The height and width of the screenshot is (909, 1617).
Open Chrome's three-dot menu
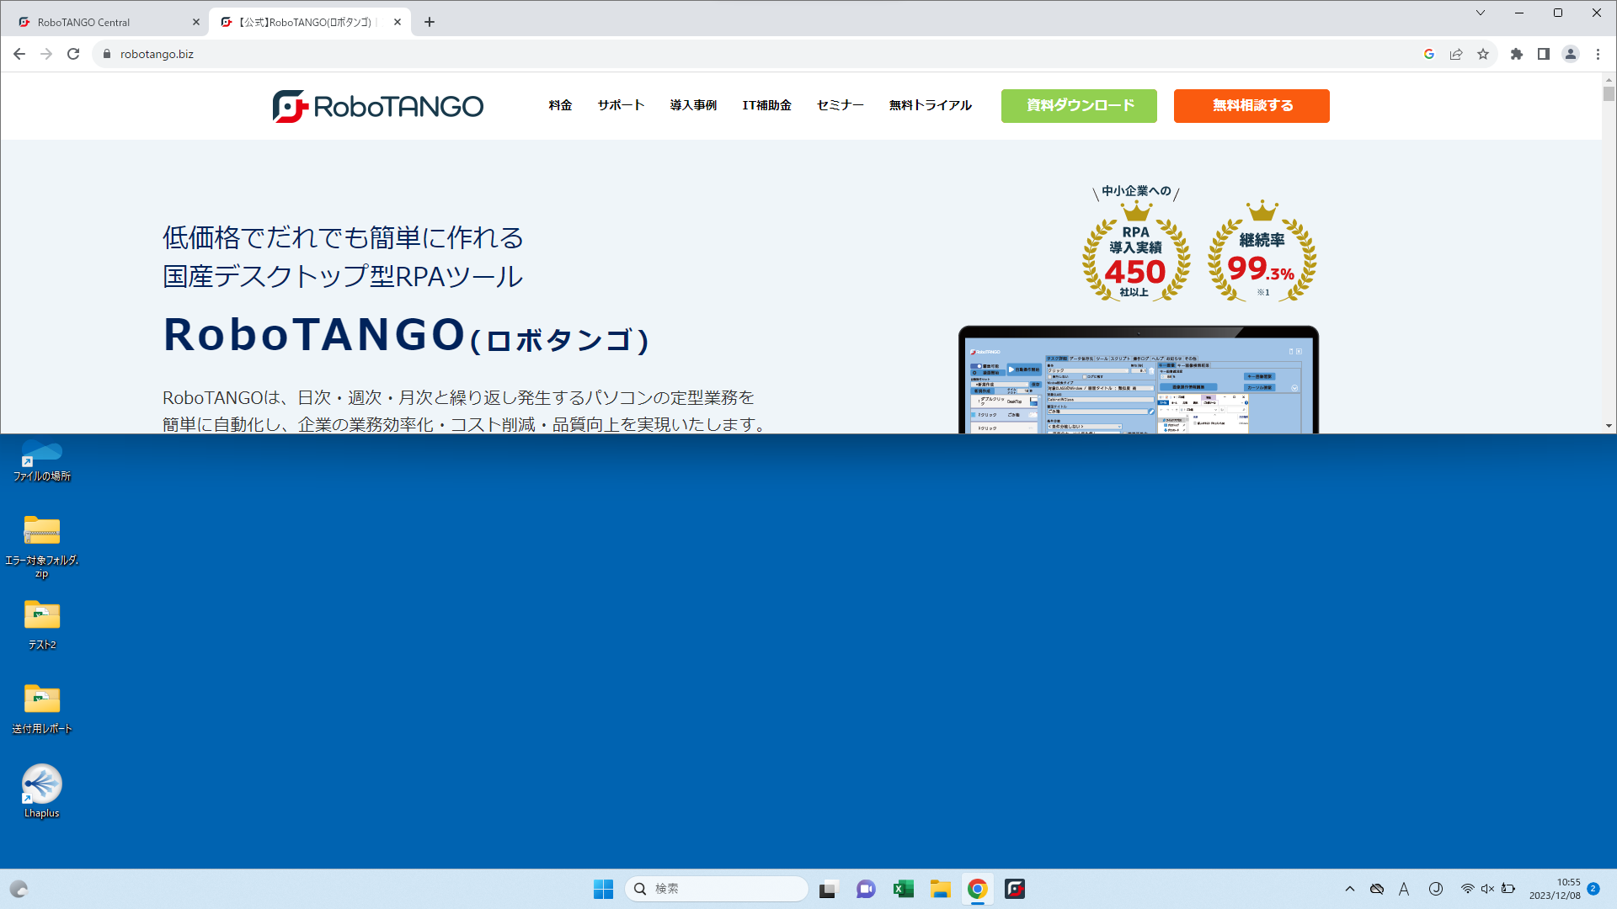(1598, 54)
